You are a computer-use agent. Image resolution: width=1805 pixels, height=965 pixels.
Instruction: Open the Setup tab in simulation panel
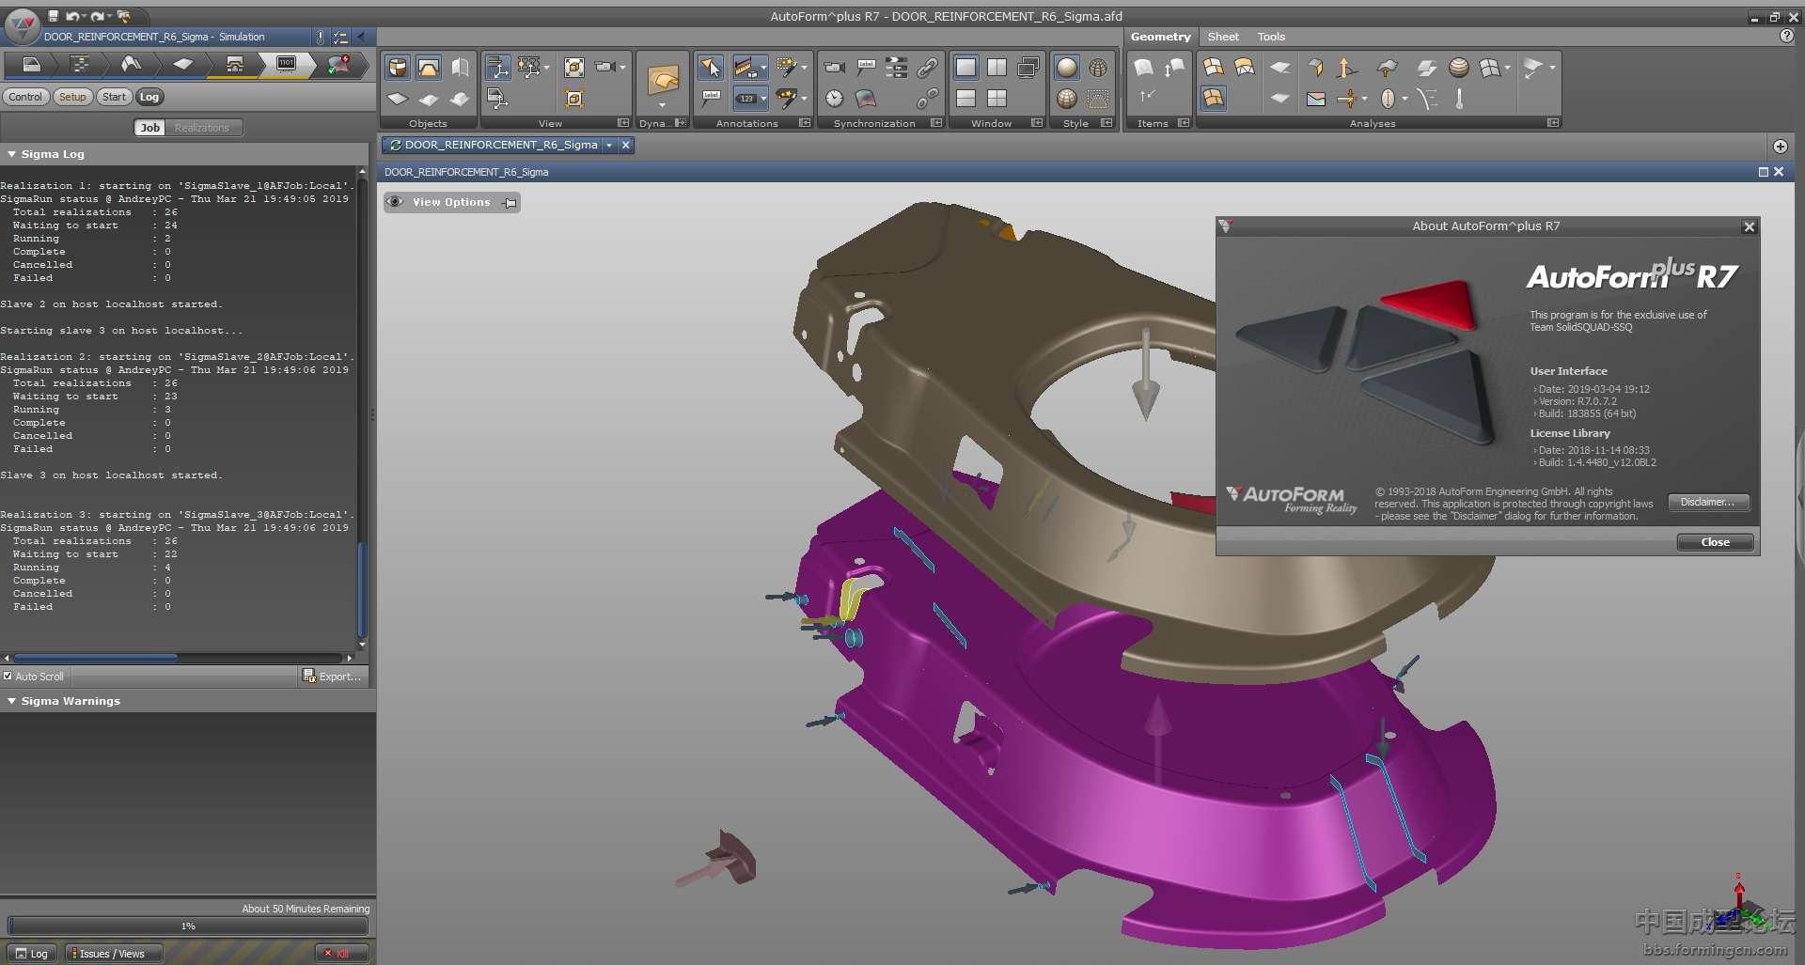[72, 97]
